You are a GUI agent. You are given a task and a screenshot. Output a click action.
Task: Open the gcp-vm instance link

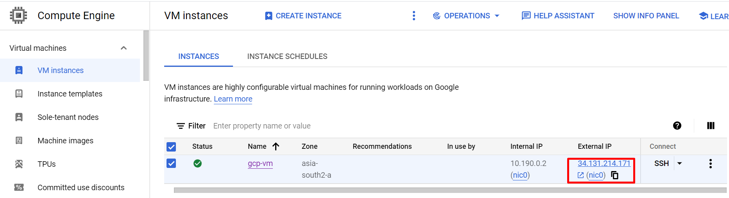260,164
